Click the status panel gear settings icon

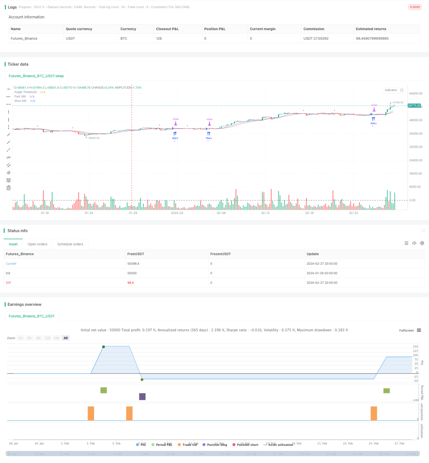tap(422, 243)
